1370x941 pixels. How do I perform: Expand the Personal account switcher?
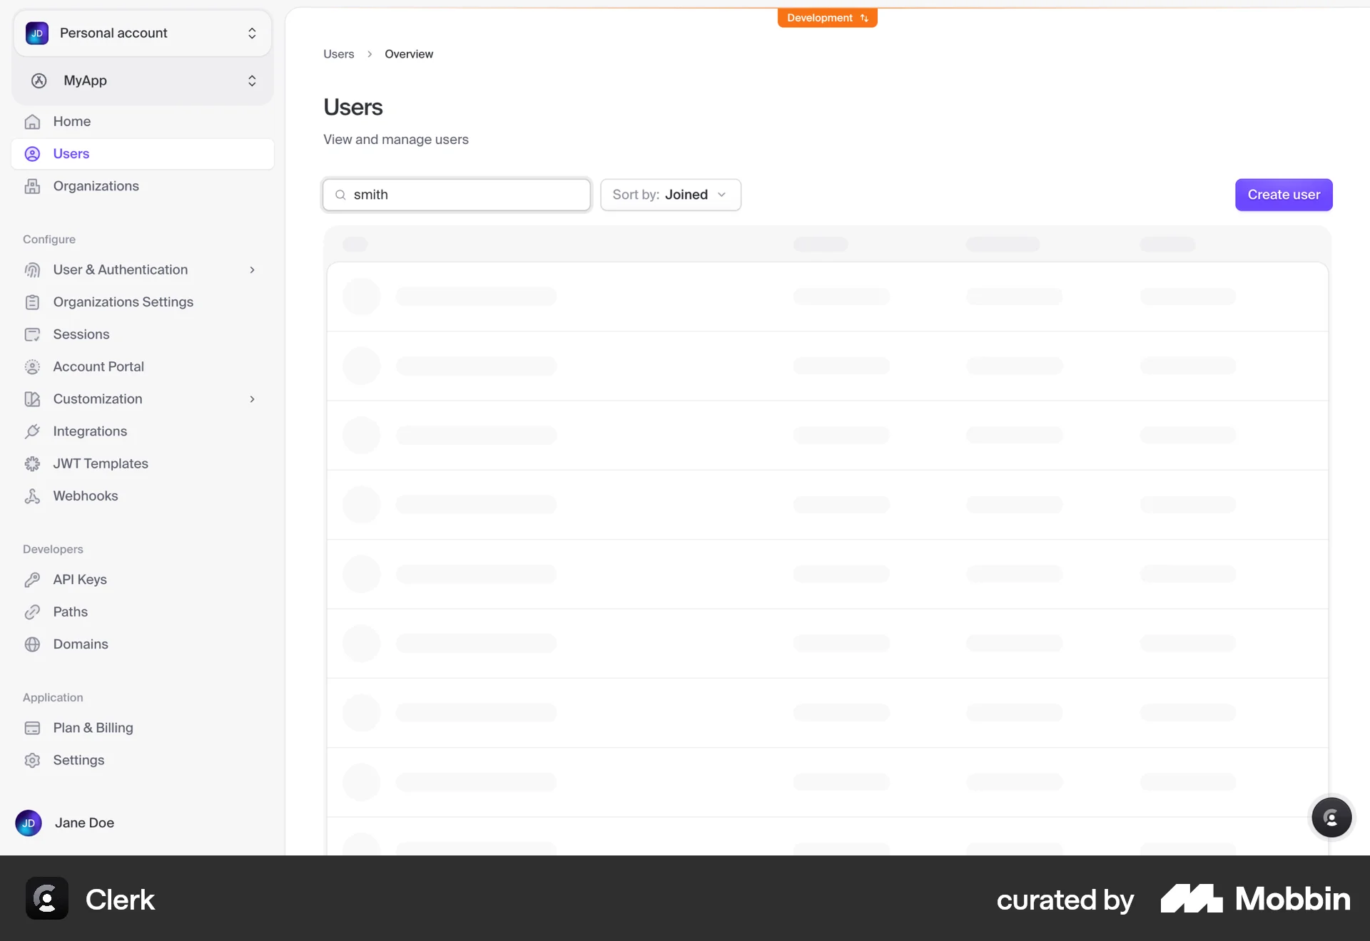click(142, 33)
